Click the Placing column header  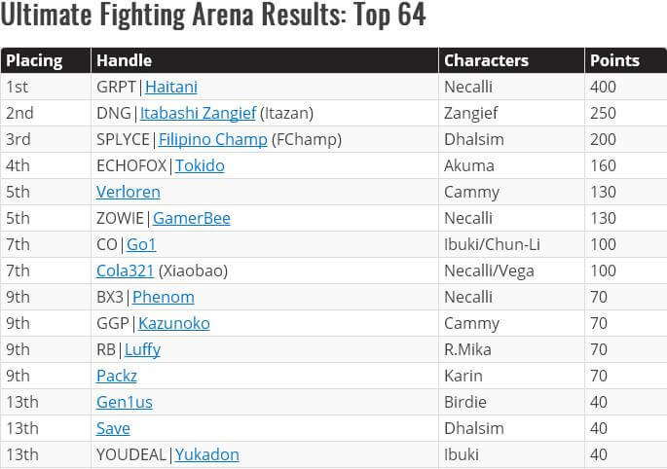[34, 60]
